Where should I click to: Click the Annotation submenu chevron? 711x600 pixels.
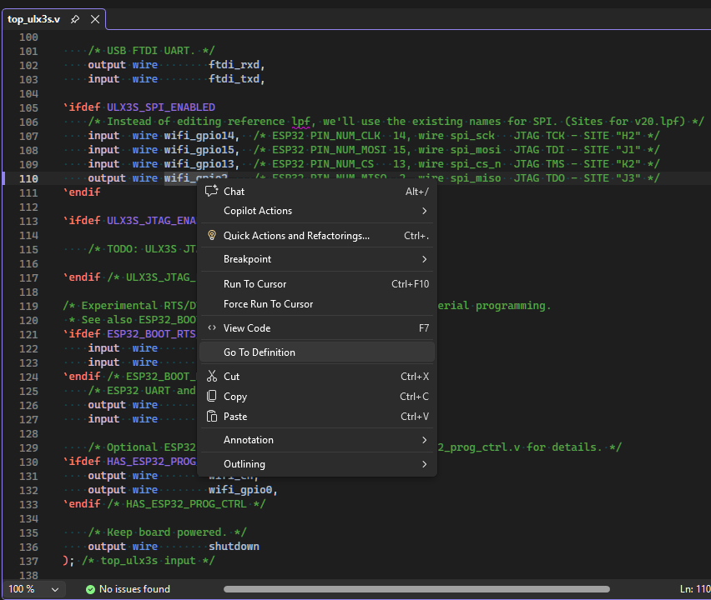[x=425, y=440]
